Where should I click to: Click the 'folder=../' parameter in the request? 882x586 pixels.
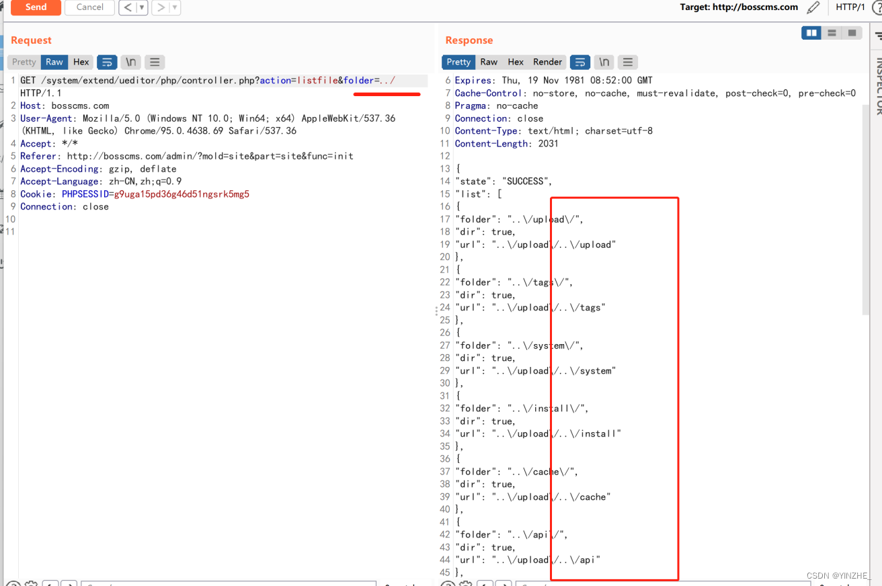point(370,81)
